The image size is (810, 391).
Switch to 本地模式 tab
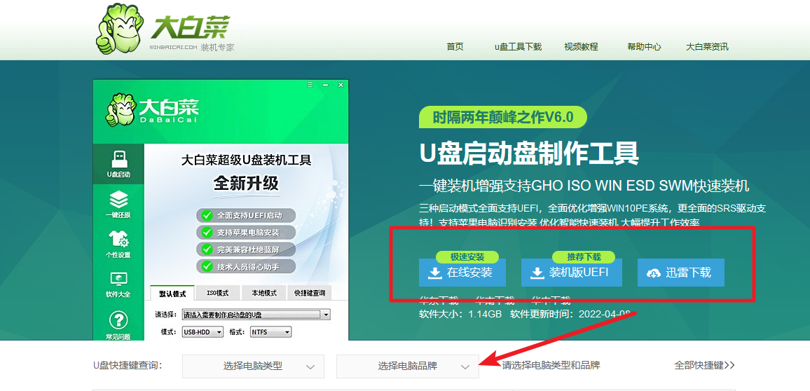[x=264, y=293]
